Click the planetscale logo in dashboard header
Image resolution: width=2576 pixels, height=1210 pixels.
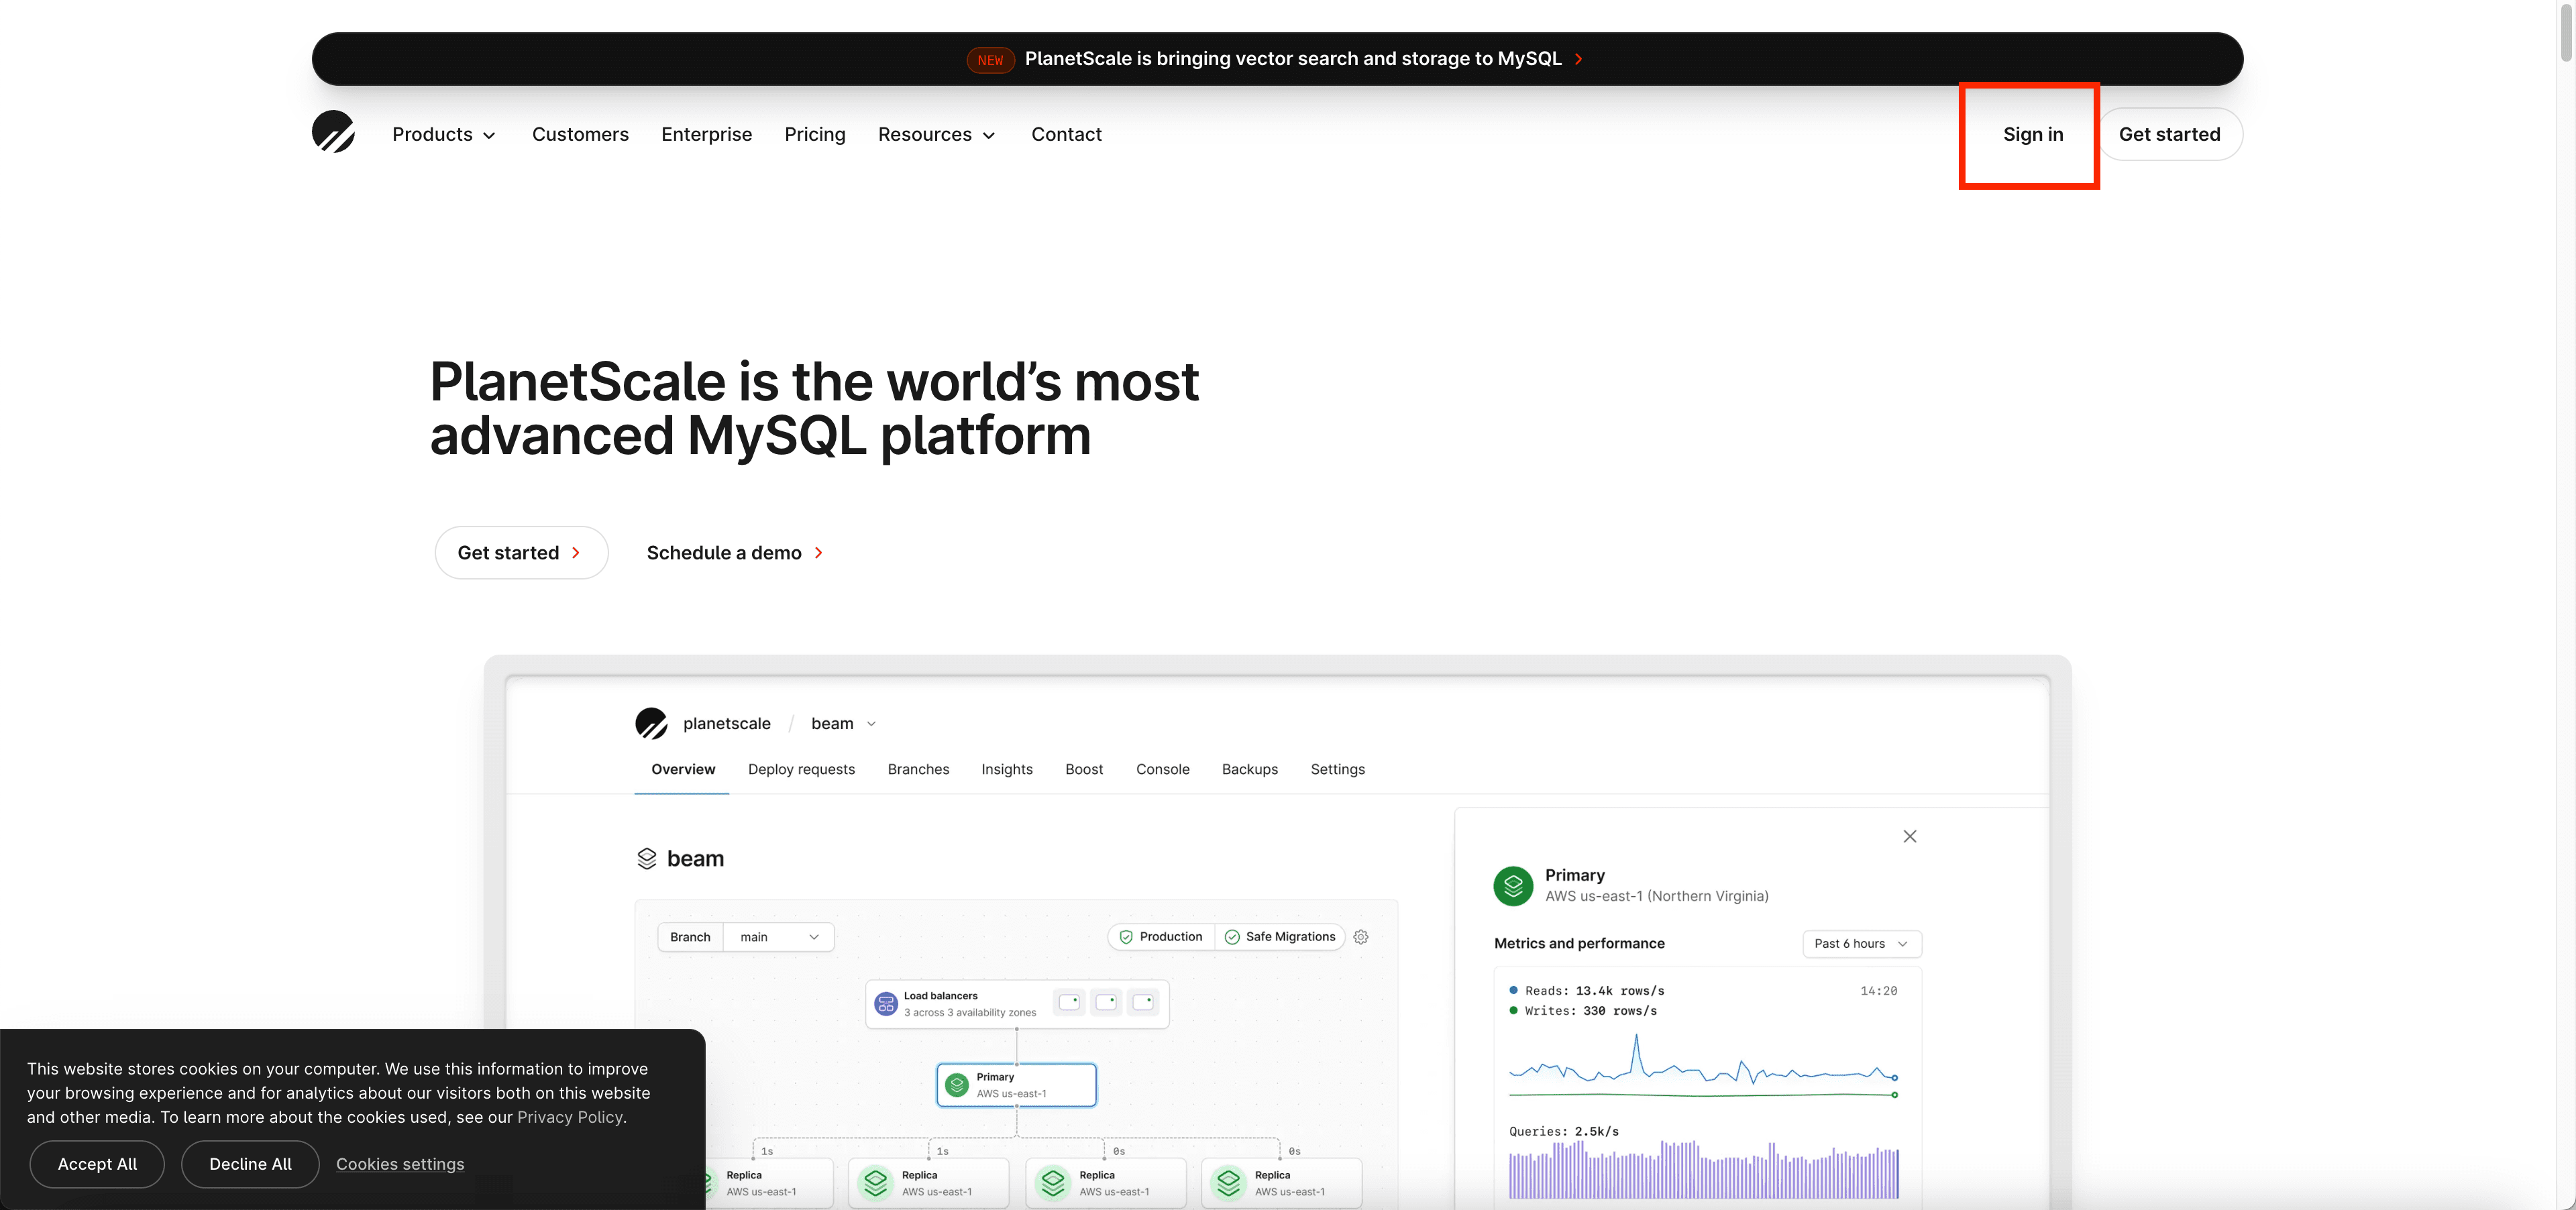click(x=651, y=723)
